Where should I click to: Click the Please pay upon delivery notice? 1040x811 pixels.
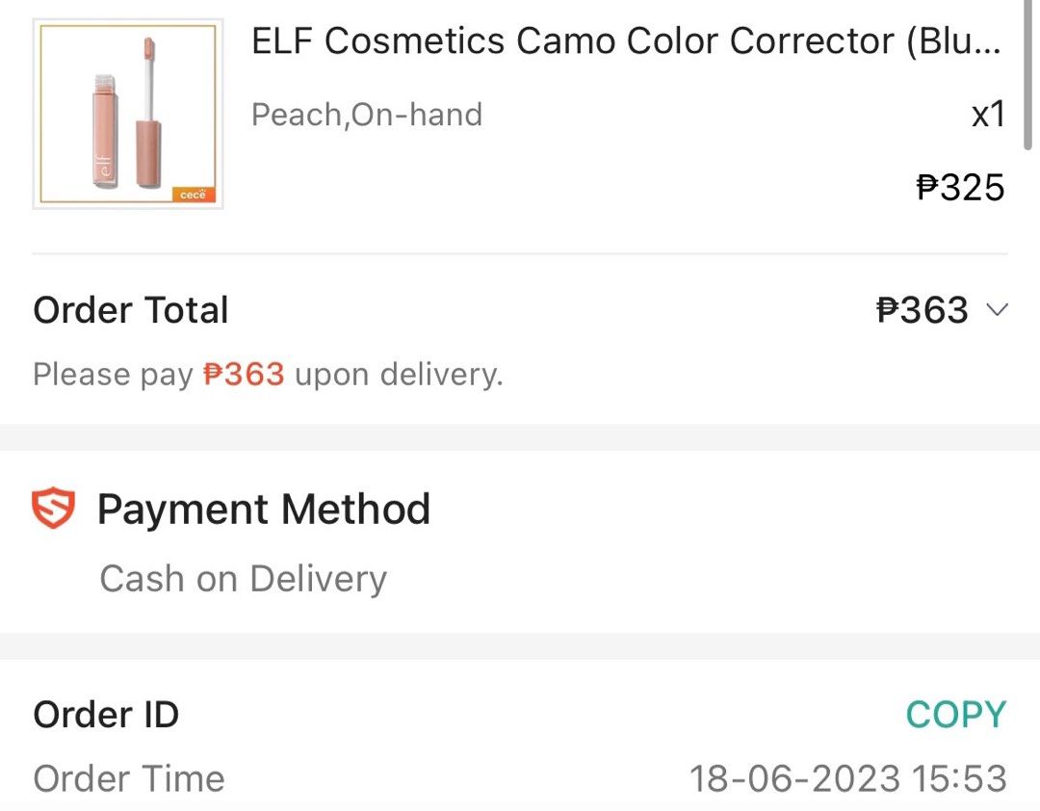267,374
